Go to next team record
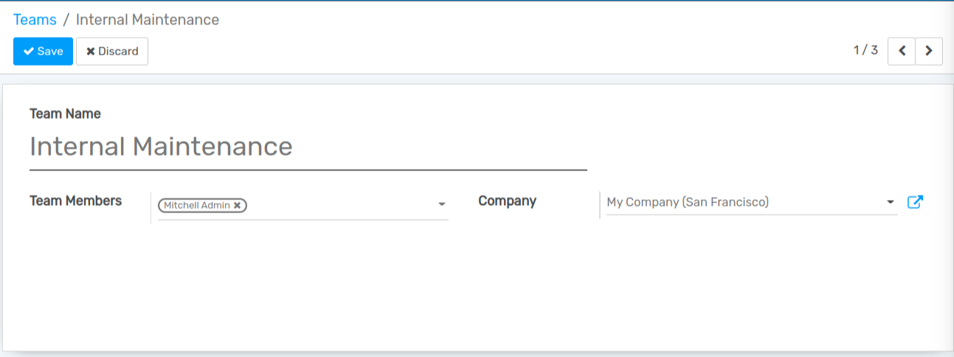Viewport: 954px width, 357px height. pos(929,51)
